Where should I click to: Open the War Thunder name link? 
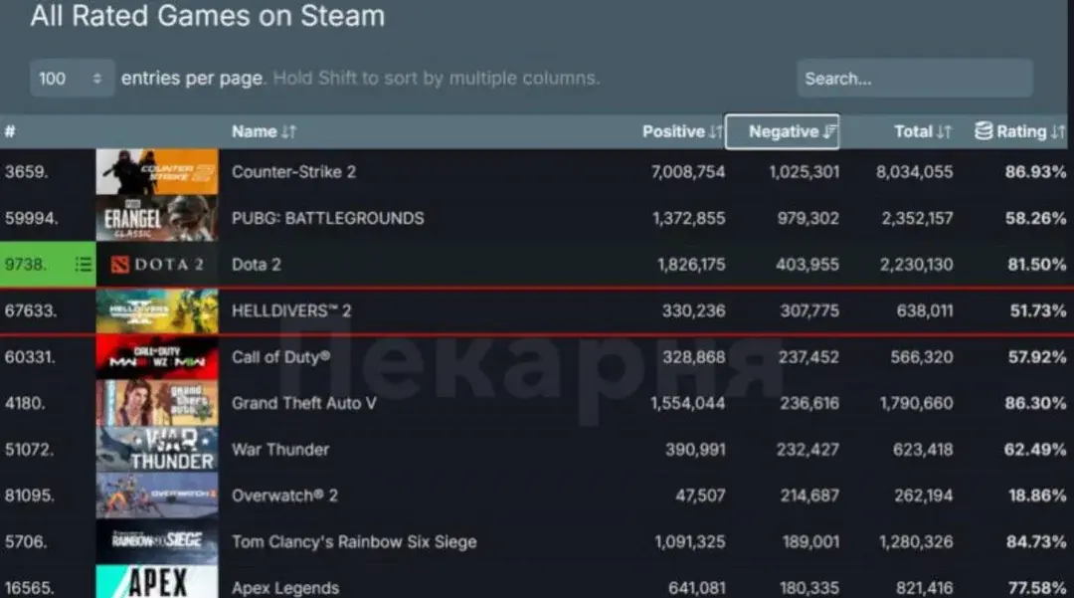point(280,450)
